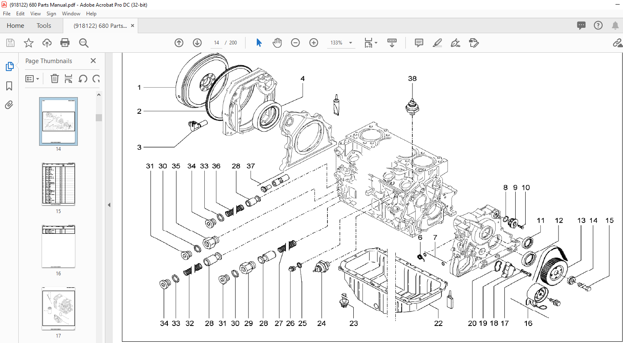Switch to the Tools tab
The image size is (623, 343).
tap(44, 26)
